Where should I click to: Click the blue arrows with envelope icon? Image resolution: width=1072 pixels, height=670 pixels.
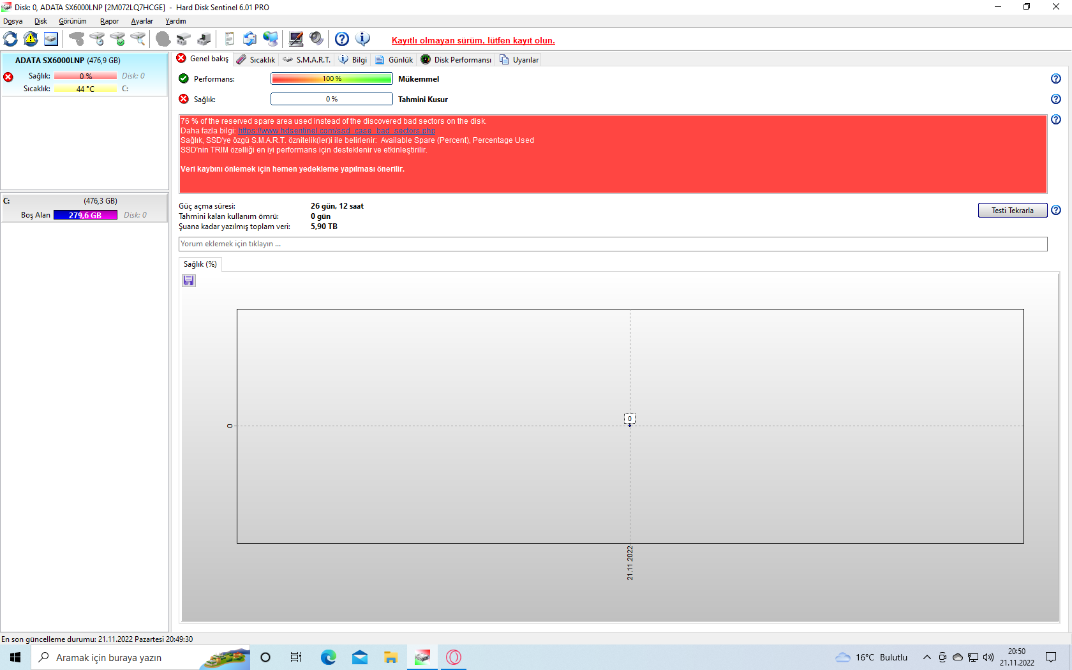tap(250, 39)
